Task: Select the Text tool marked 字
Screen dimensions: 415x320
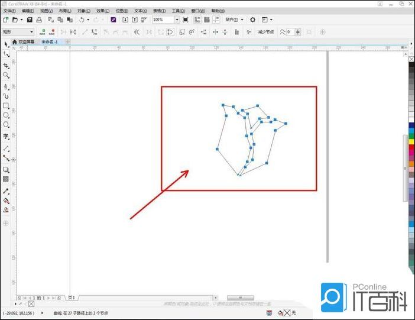Action: coord(6,137)
